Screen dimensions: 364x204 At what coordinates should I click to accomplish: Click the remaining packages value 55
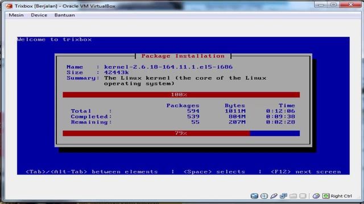coord(195,122)
